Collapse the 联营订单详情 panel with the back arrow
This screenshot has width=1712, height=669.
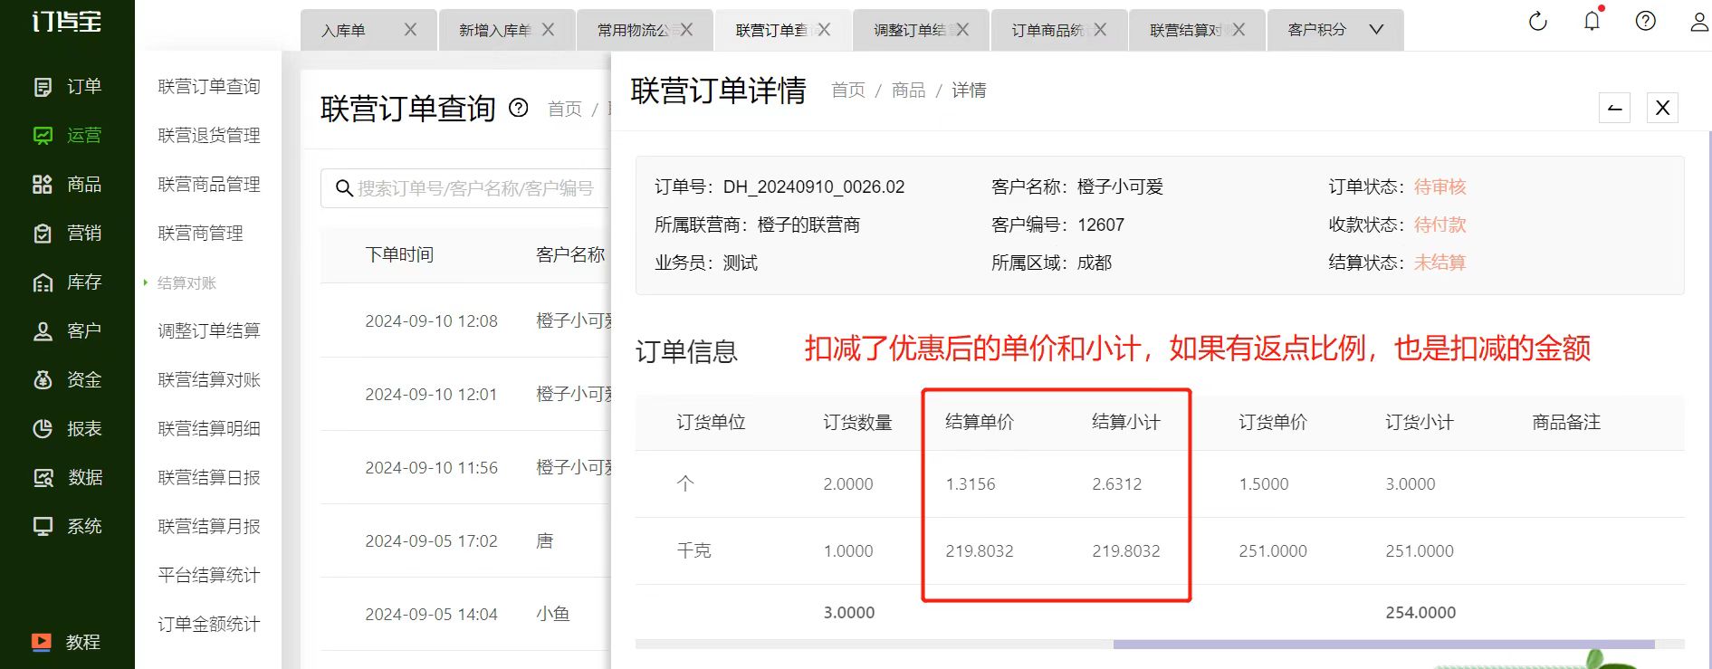click(x=1614, y=108)
